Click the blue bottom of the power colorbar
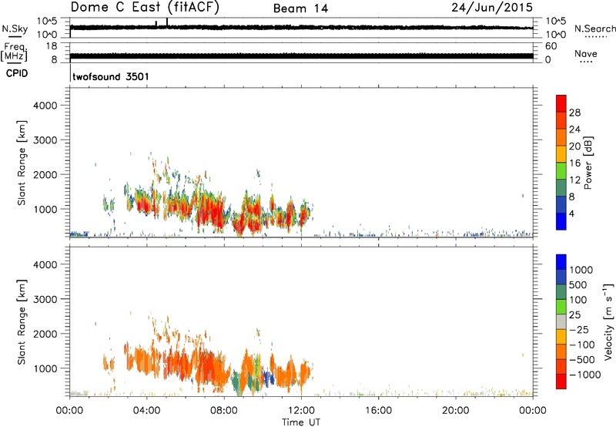This screenshot has height=427, width=616. coord(561,221)
